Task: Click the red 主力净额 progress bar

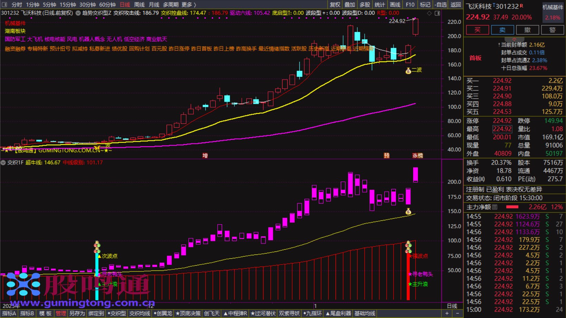Action: (x=512, y=207)
